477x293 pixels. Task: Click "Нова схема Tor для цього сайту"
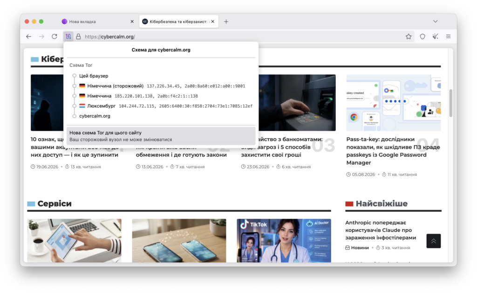[x=161, y=136]
